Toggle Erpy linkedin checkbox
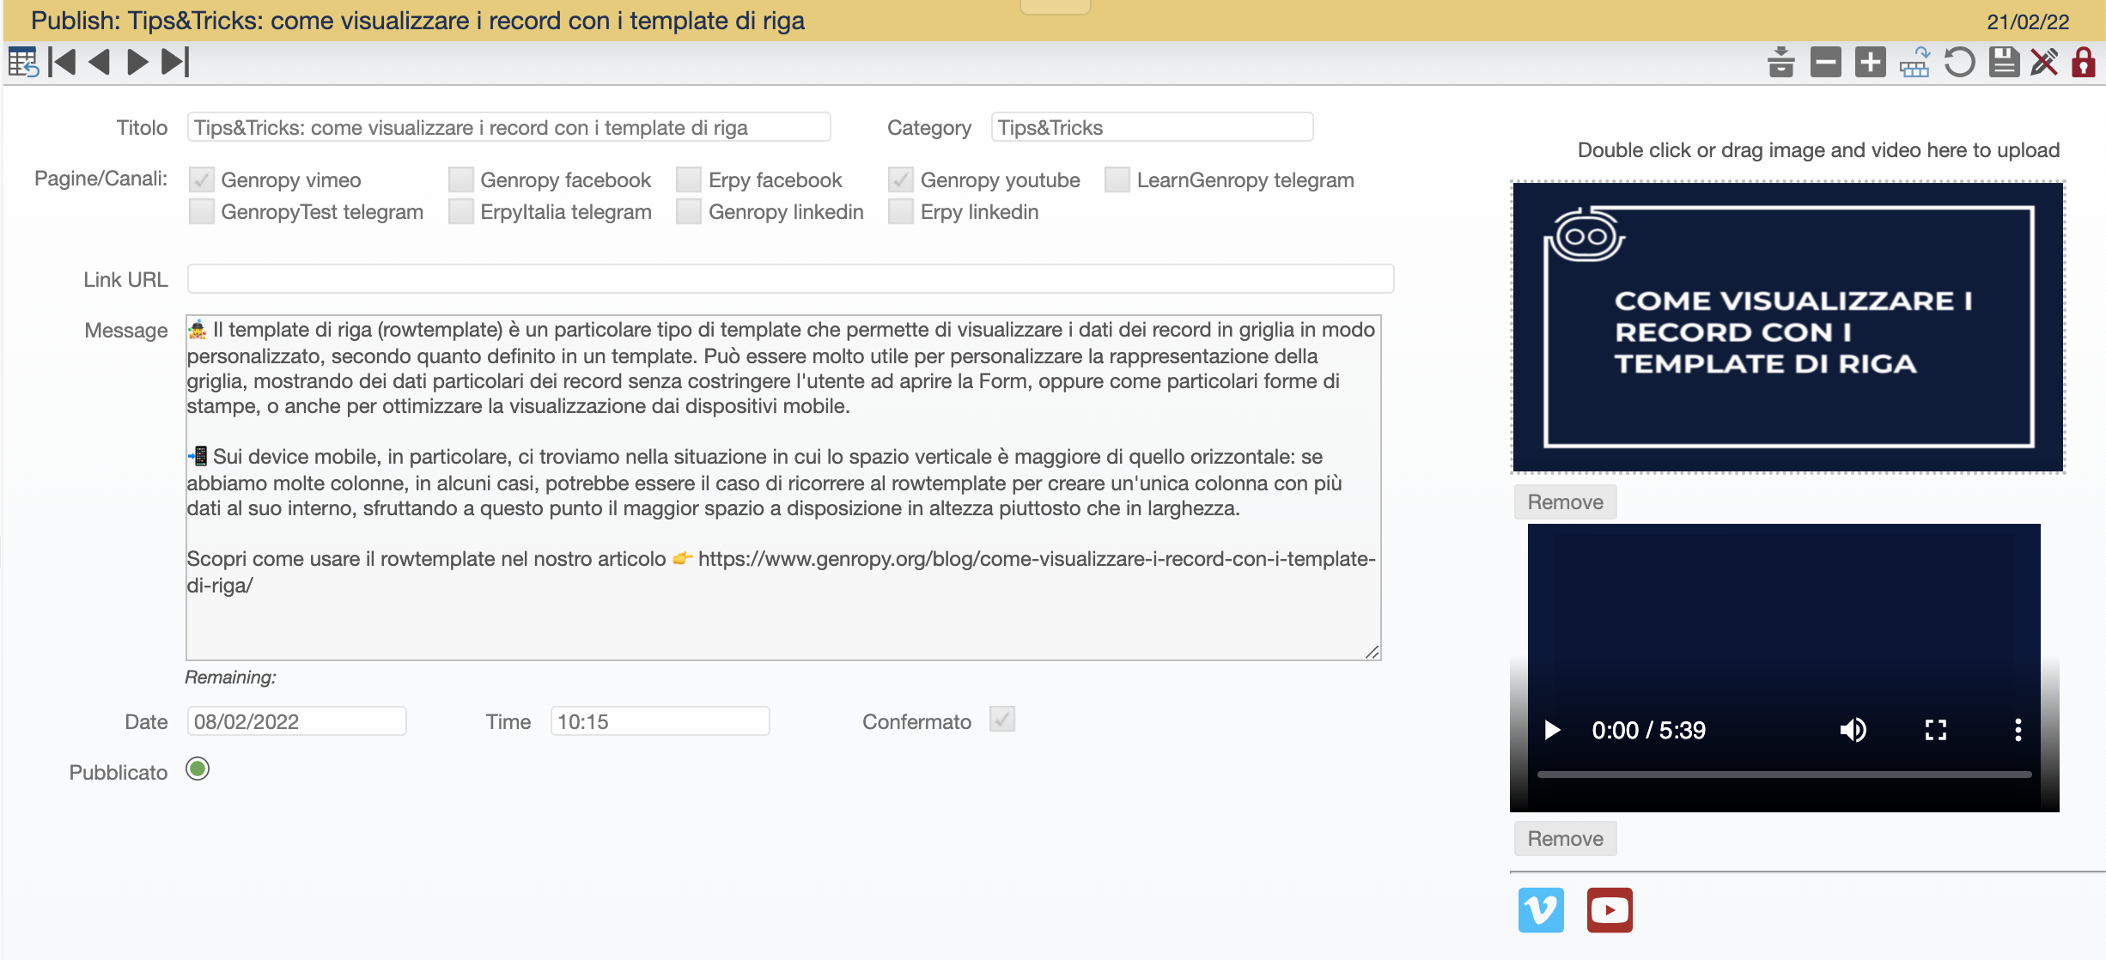This screenshot has height=960, width=2106. click(x=901, y=211)
